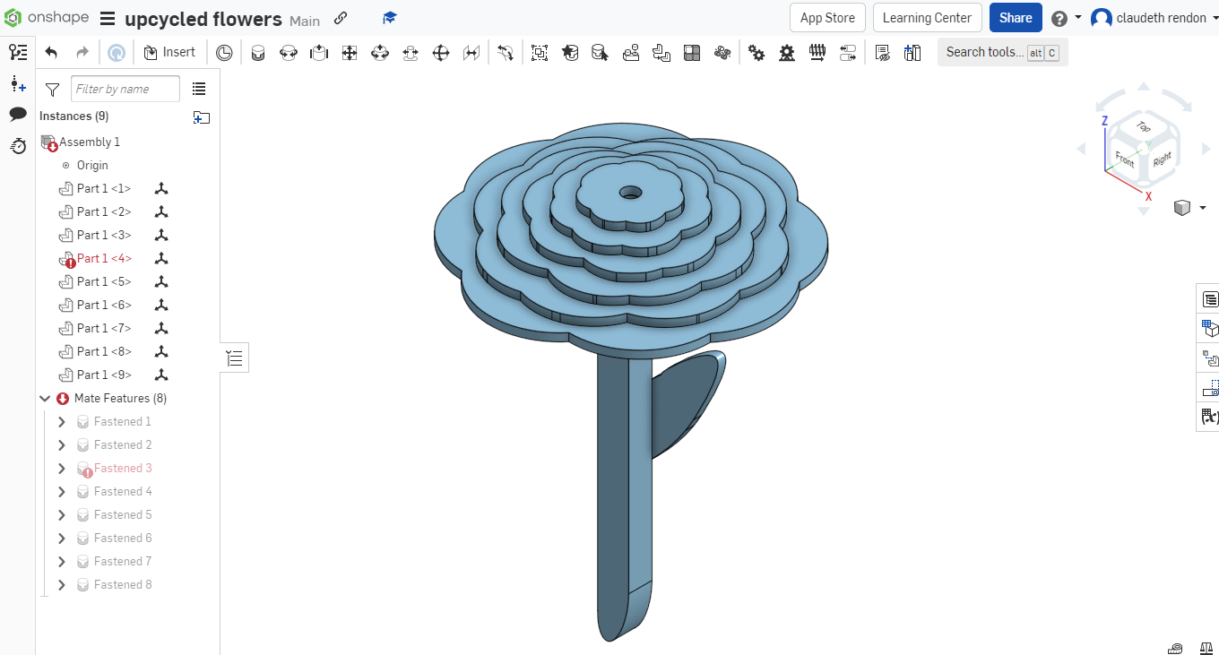Collapse the Mate Features (8) section

tap(44, 398)
